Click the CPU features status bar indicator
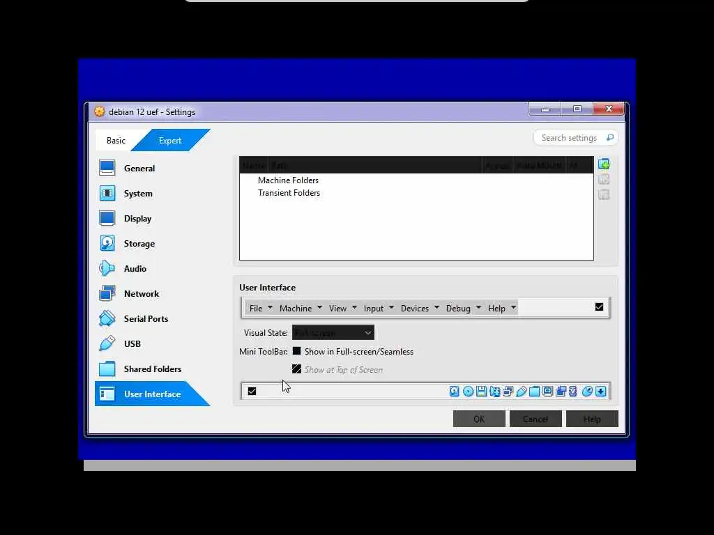The image size is (714, 535). pos(573,391)
